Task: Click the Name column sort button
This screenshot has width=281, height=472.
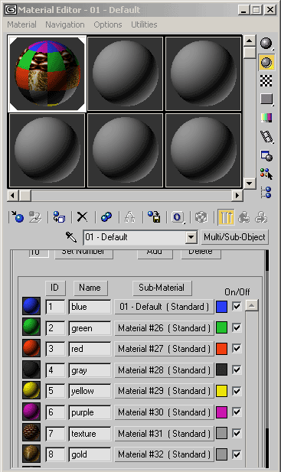Action: tap(90, 288)
